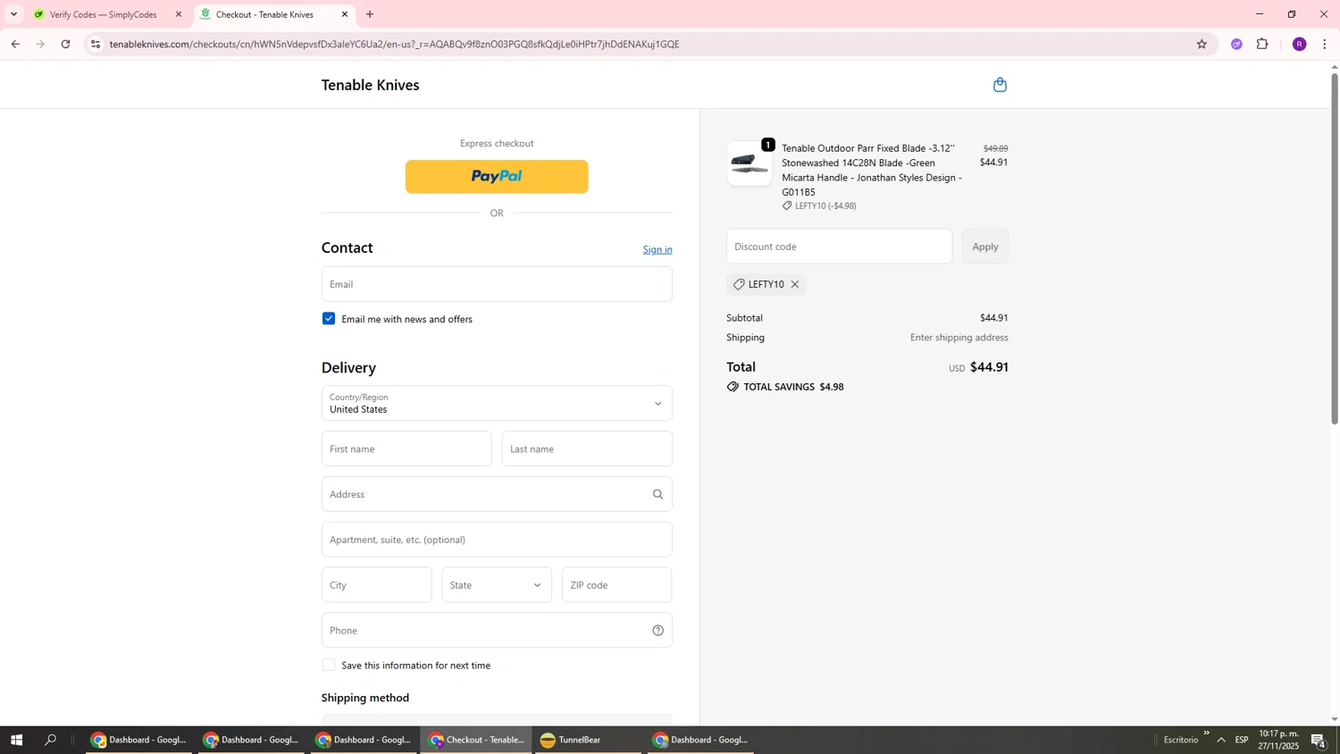Open the notification center icon
Image resolution: width=1340 pixels, height=754 pixels.
pyautogui.click(x=1318, y=740)
